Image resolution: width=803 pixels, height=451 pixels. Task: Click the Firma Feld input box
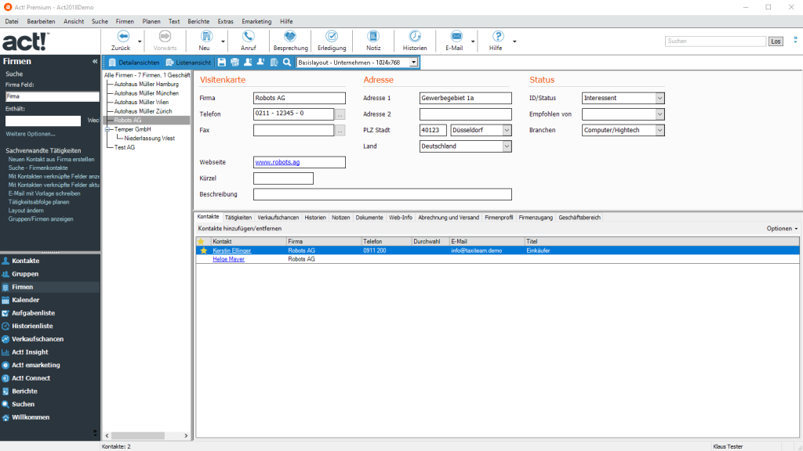pos(52,96)
